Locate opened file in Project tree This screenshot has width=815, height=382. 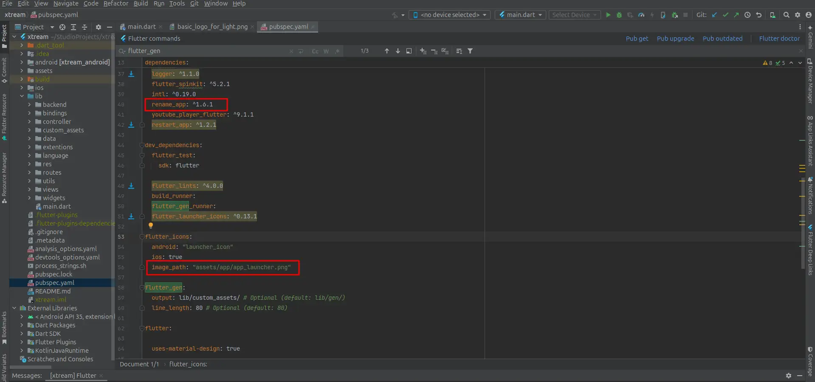pos(62,27)
